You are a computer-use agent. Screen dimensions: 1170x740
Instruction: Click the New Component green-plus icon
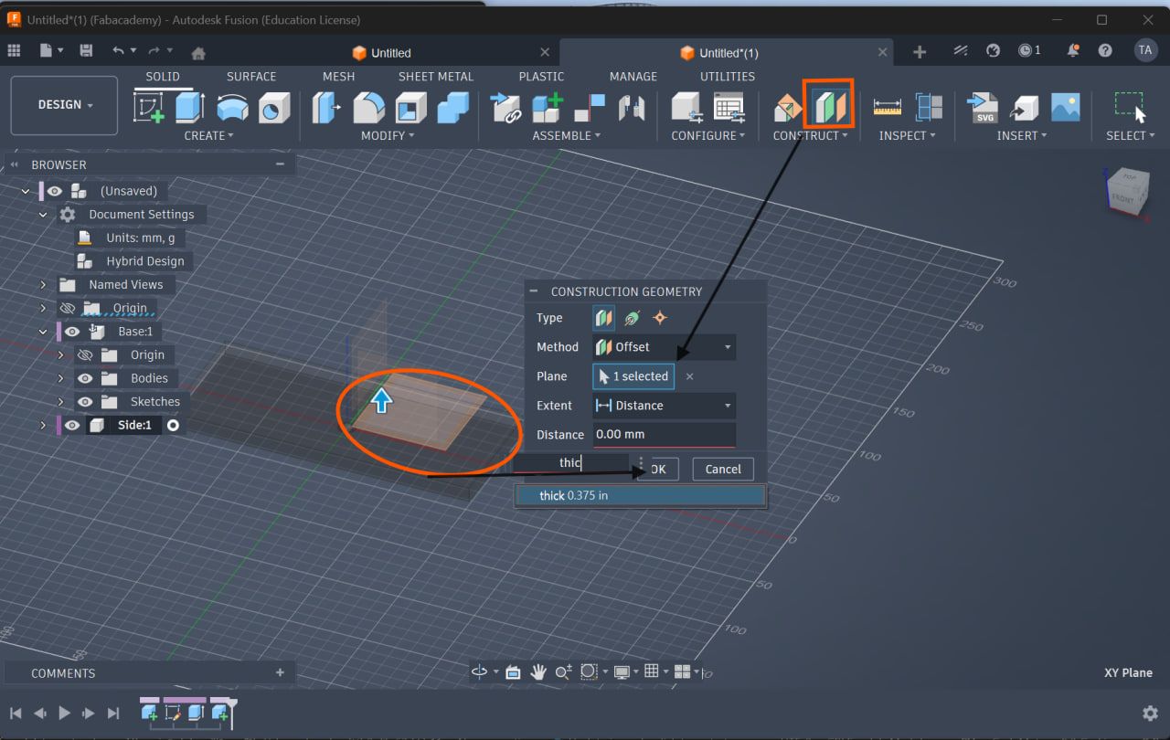click(547, 108)
